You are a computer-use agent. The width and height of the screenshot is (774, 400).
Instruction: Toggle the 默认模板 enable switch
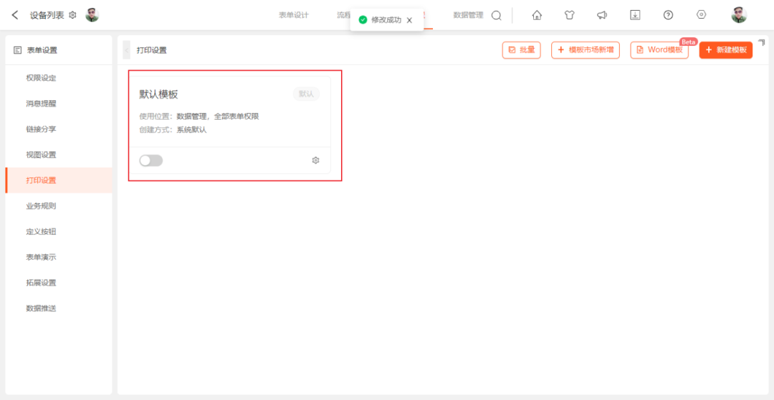tap(150, 160)
